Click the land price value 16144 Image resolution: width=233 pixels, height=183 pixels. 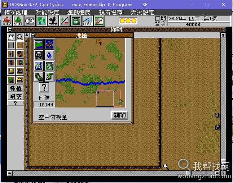(44, 105)
